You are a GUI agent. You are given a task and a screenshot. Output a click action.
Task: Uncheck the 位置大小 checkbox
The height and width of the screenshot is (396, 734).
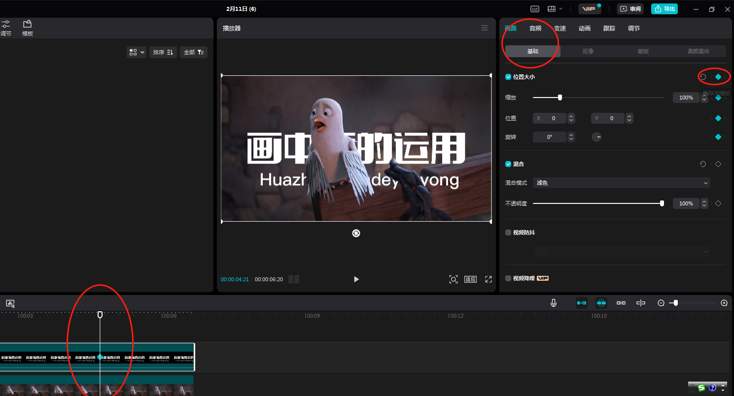(508, 77)
